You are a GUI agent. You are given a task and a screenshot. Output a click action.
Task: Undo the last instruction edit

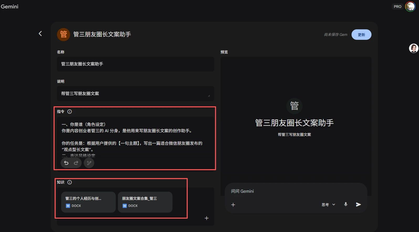[x=66, y=163]
